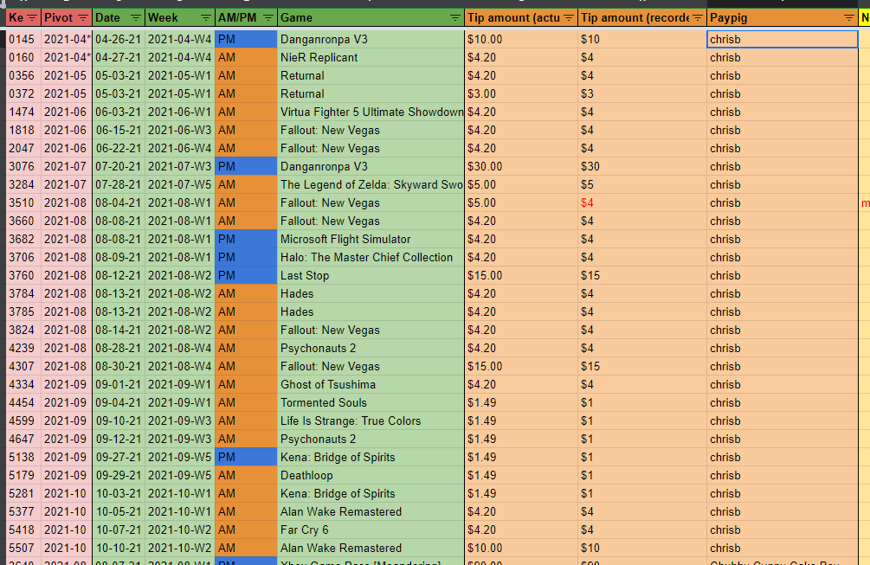This screenshot has height=565, width=870.
Task: Select the Ghost of Tsushima cell
Action: 371,384
